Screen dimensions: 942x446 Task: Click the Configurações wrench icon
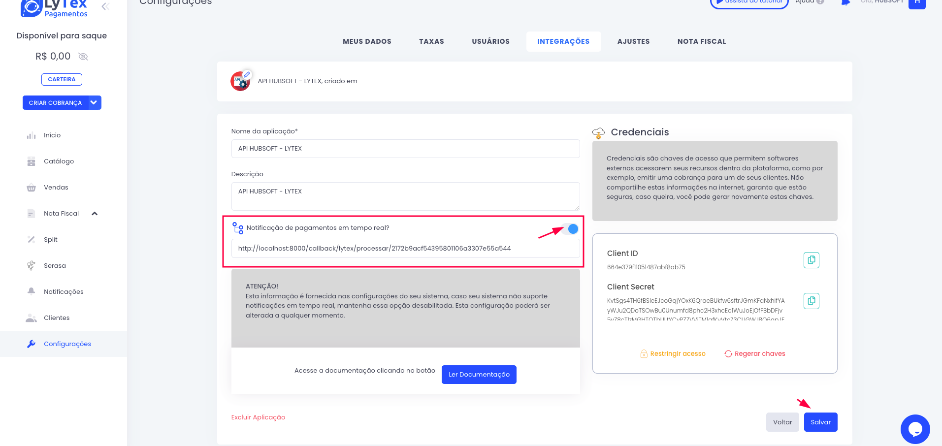tap(32, 344)
